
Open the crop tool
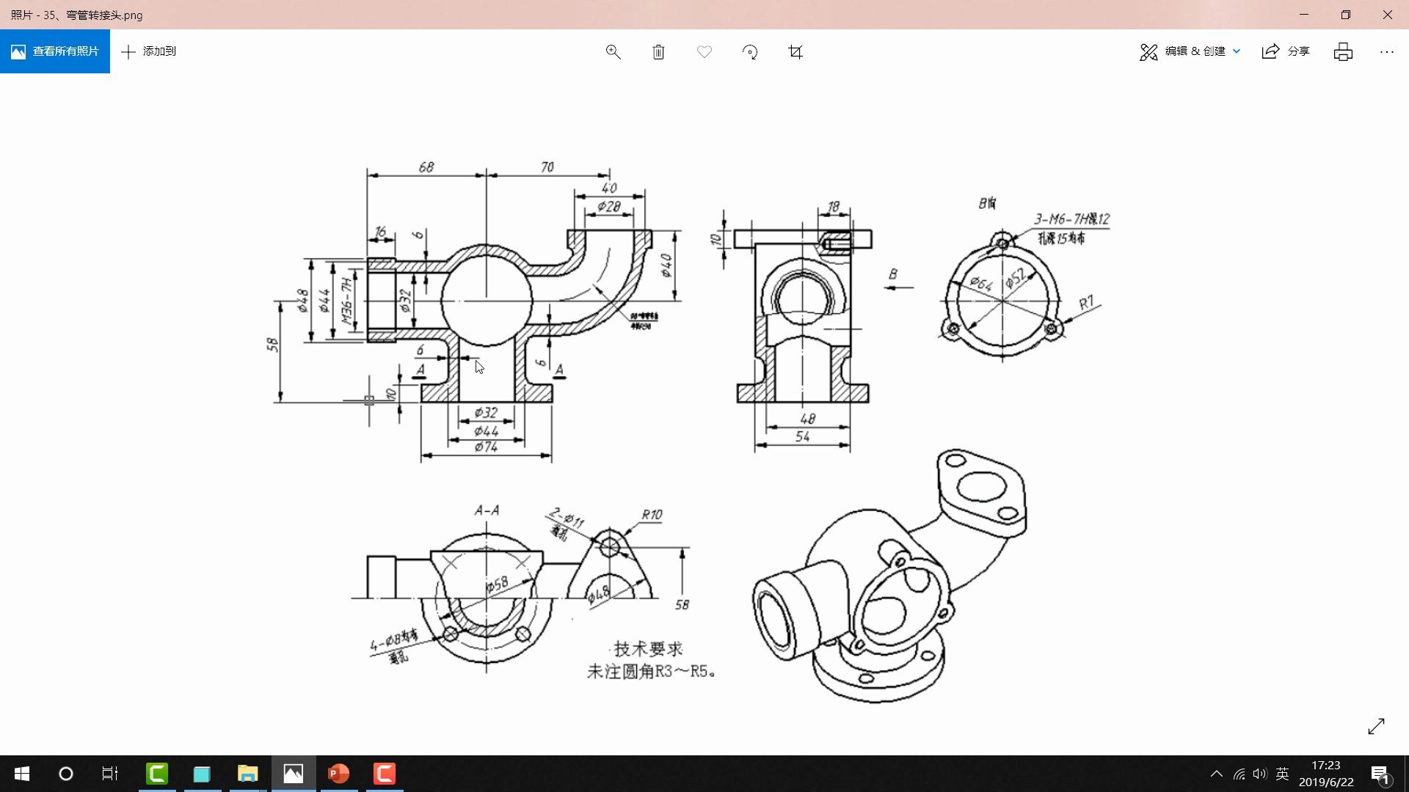tap(795, 52)
